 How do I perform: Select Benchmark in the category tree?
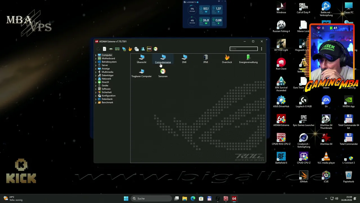(x=107, y=102)
